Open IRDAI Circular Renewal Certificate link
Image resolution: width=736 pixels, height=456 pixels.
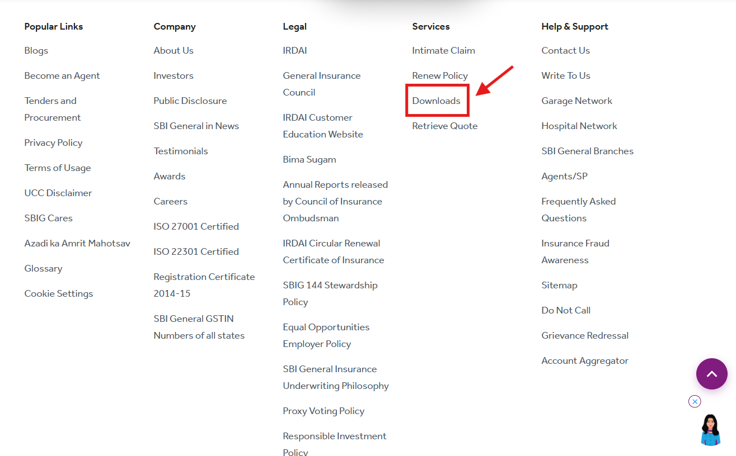(x=334, y=251)
